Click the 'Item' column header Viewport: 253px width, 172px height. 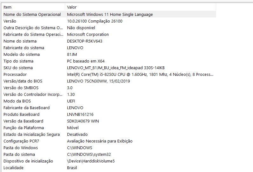pyautogui.click(x=34, y=7)
